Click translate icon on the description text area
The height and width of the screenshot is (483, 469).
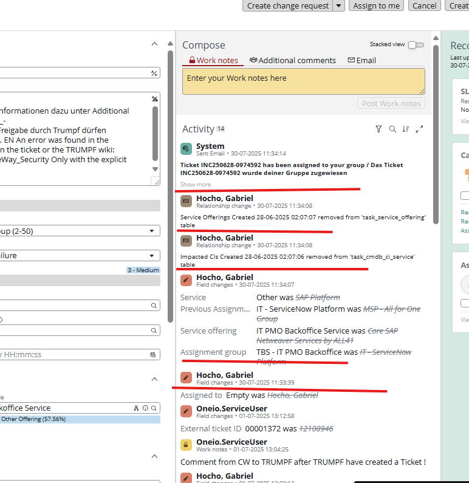click(154, 99)
